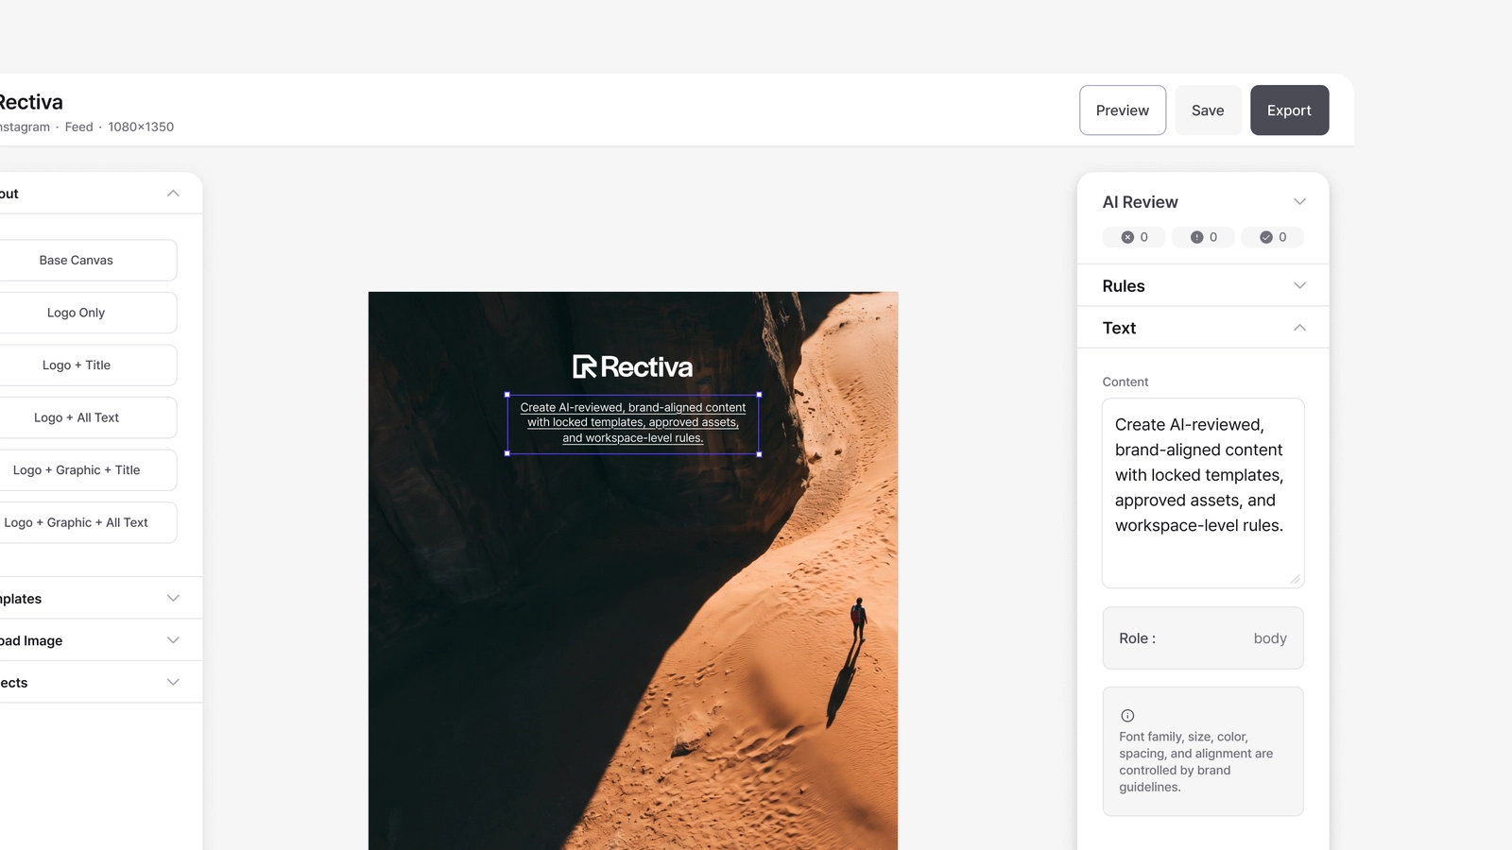Viewport: 1512px width, 850px height.
Task: Click the Rectiva logo on the canvas
Action: tap(633, 366)
